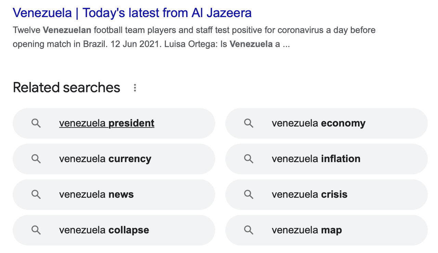Open the venezuela news suggestion text
The width and height of the screenshot is (438, 253).
coord(96,194)
